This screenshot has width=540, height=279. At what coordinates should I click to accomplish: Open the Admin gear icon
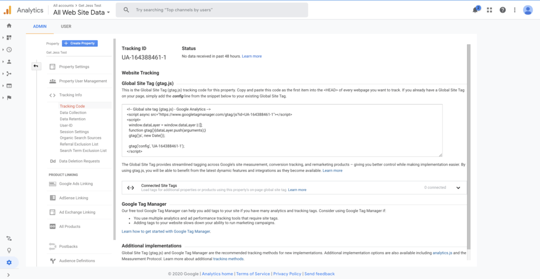pos(9,263)
